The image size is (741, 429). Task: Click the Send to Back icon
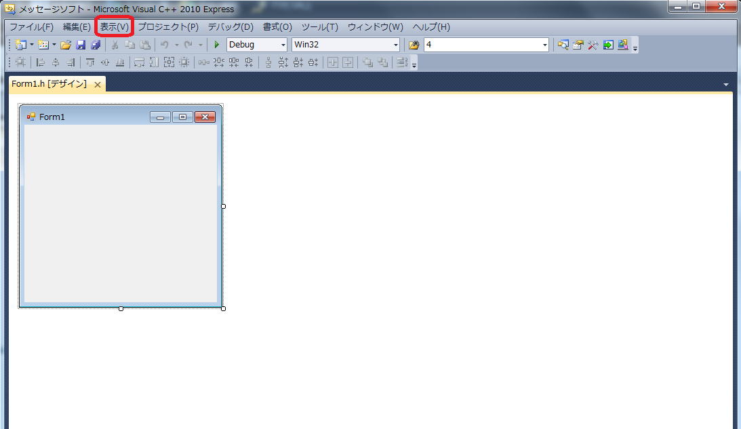[x=382, y=62]
